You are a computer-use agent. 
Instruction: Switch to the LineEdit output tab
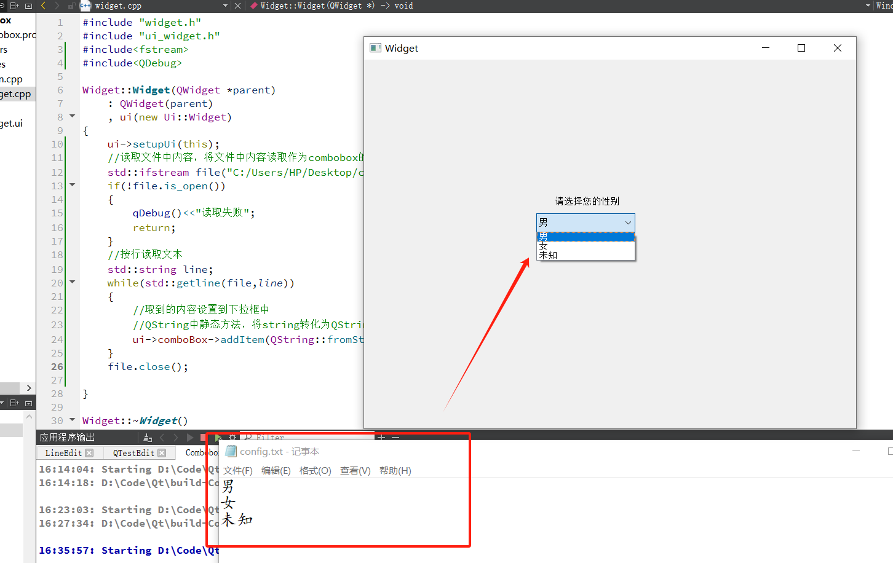[63, 453]
